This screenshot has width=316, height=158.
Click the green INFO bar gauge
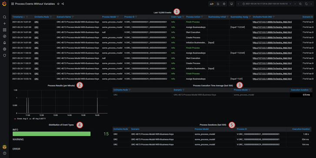coord(52,134)
